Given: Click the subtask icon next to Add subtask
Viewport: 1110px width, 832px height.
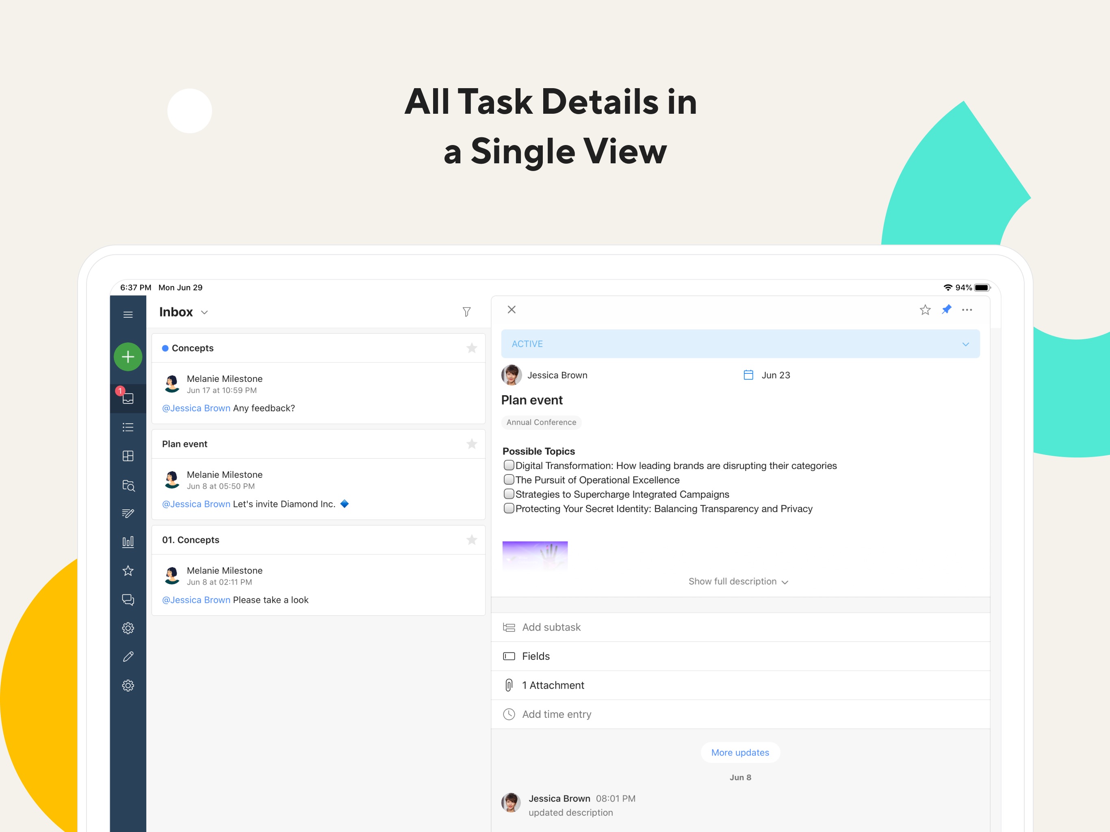Looking at the screenshot, I should tap(509, 627).
